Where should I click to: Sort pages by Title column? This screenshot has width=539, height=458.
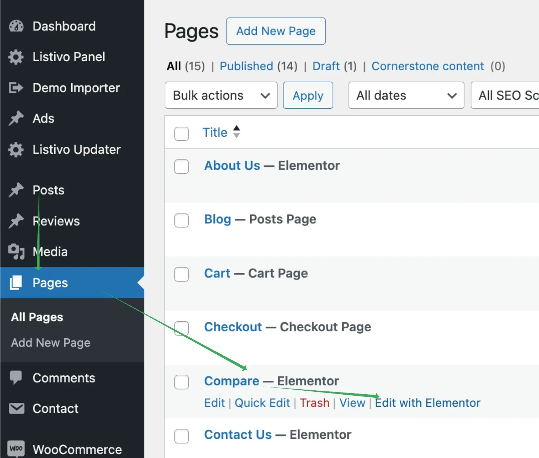[215, 132]
